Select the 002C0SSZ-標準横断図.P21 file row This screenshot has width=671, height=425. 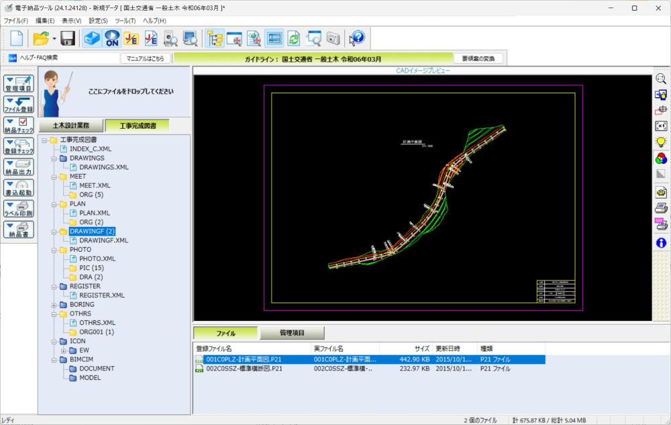click(x=244, y=369)
